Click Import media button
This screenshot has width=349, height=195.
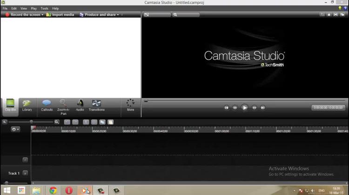(x=60, y=15)
